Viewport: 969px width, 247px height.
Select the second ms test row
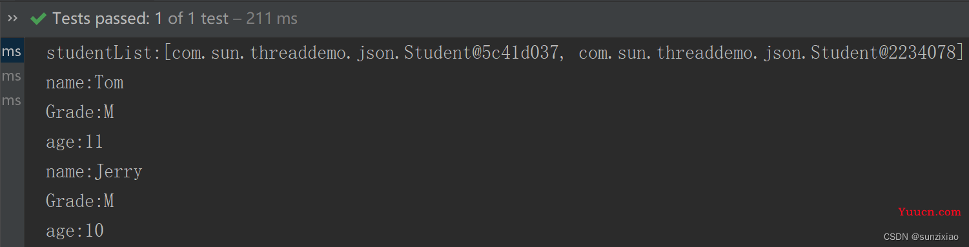[12, 77]
